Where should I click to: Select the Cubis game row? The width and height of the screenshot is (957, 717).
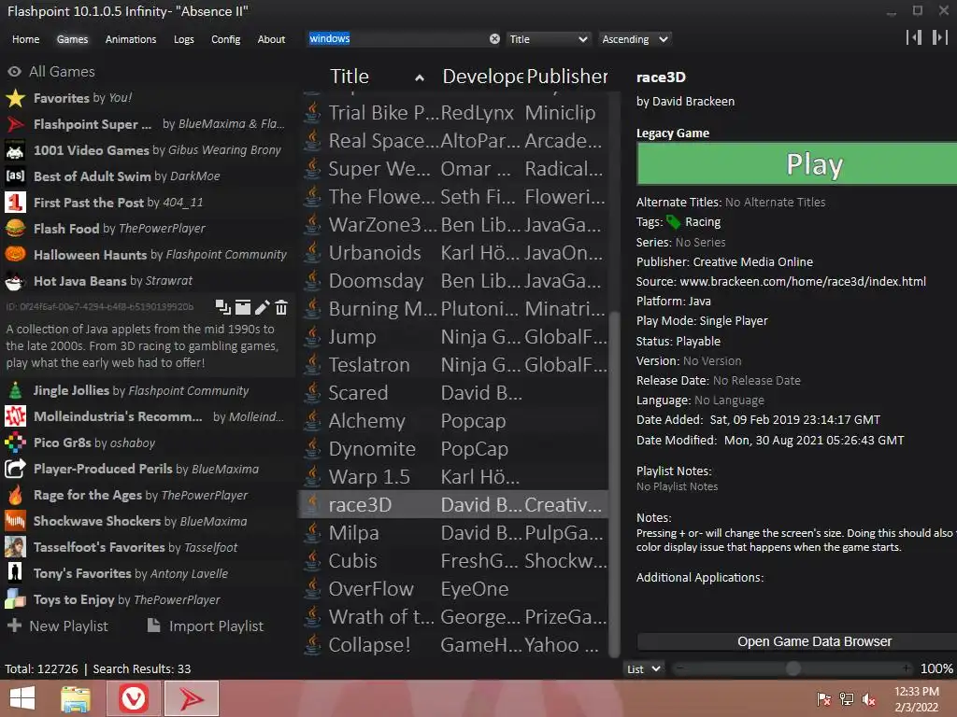(x=455, y=561)
